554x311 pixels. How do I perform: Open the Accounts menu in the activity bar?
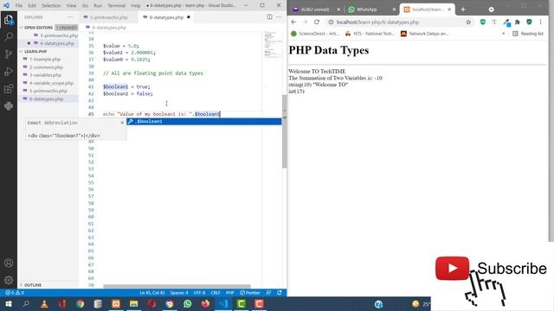pos(9,263)
